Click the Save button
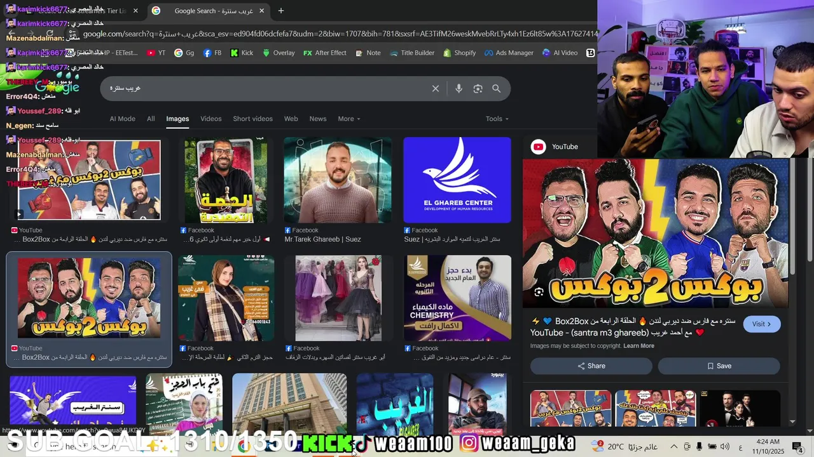This screenshot has width=814, height=457. click(719, 366)
